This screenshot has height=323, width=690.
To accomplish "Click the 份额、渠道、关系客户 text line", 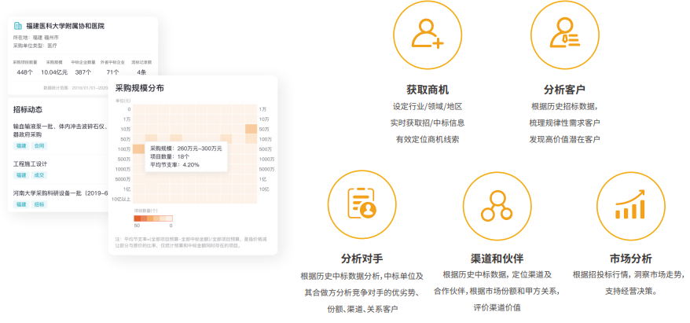I will pyautogui.click(x=362, y=309).
